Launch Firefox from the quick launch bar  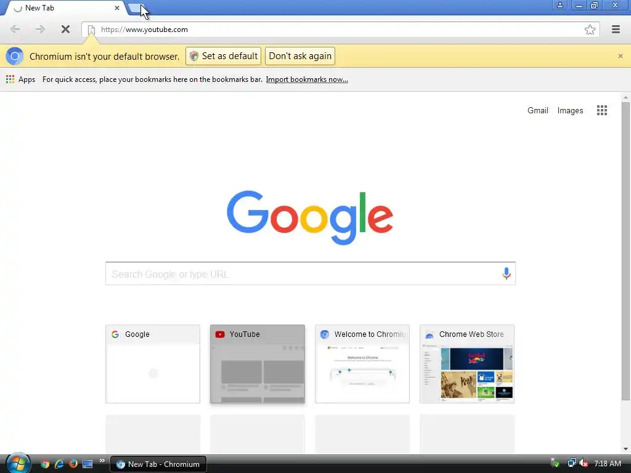pos(73,464)
